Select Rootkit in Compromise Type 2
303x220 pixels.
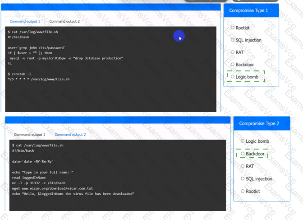[x=243, y=191]
